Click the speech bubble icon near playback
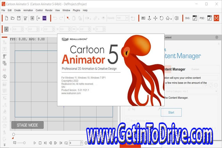The height and width of the screenshot is (148, 222). point(14,143)
